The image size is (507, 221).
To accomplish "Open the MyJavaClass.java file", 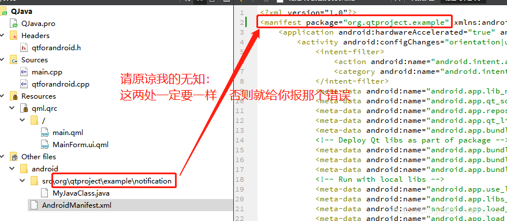I will coord(81,193).
